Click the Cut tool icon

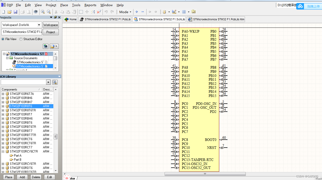pyautogui.click(x=56, y=12)
